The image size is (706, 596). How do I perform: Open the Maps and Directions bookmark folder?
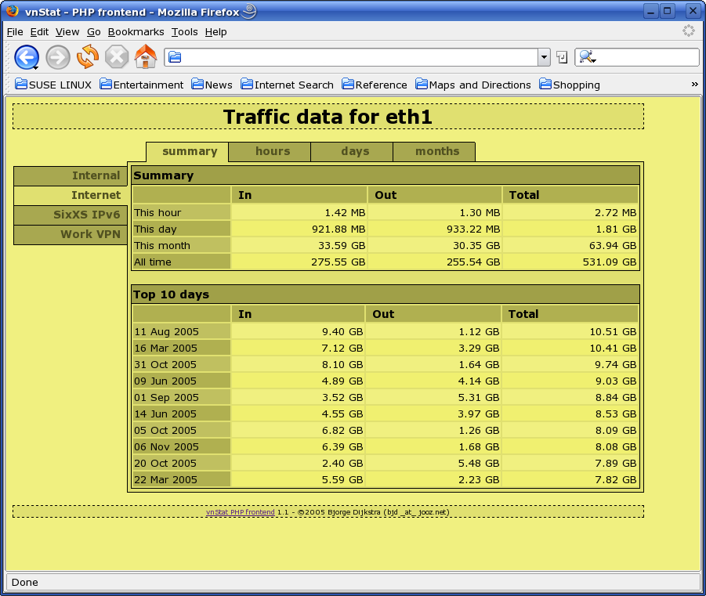point(473,85)
